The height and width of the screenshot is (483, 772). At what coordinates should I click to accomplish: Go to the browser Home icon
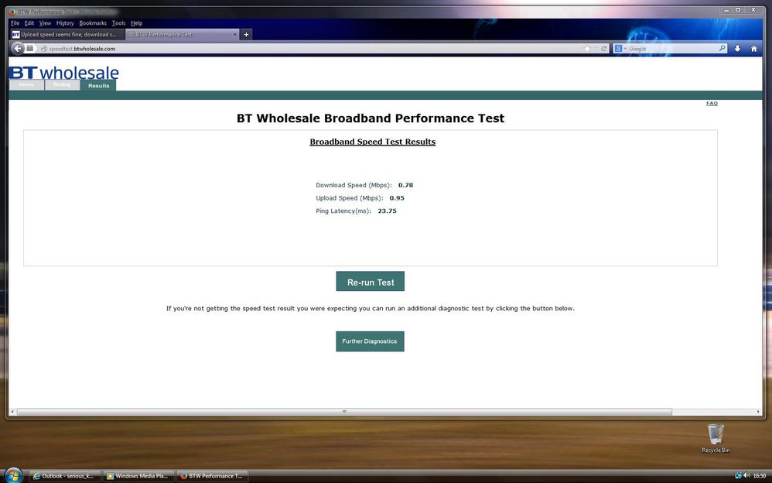tap(753, 48)
